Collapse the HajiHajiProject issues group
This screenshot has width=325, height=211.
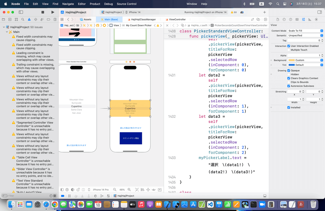[4, 27]
